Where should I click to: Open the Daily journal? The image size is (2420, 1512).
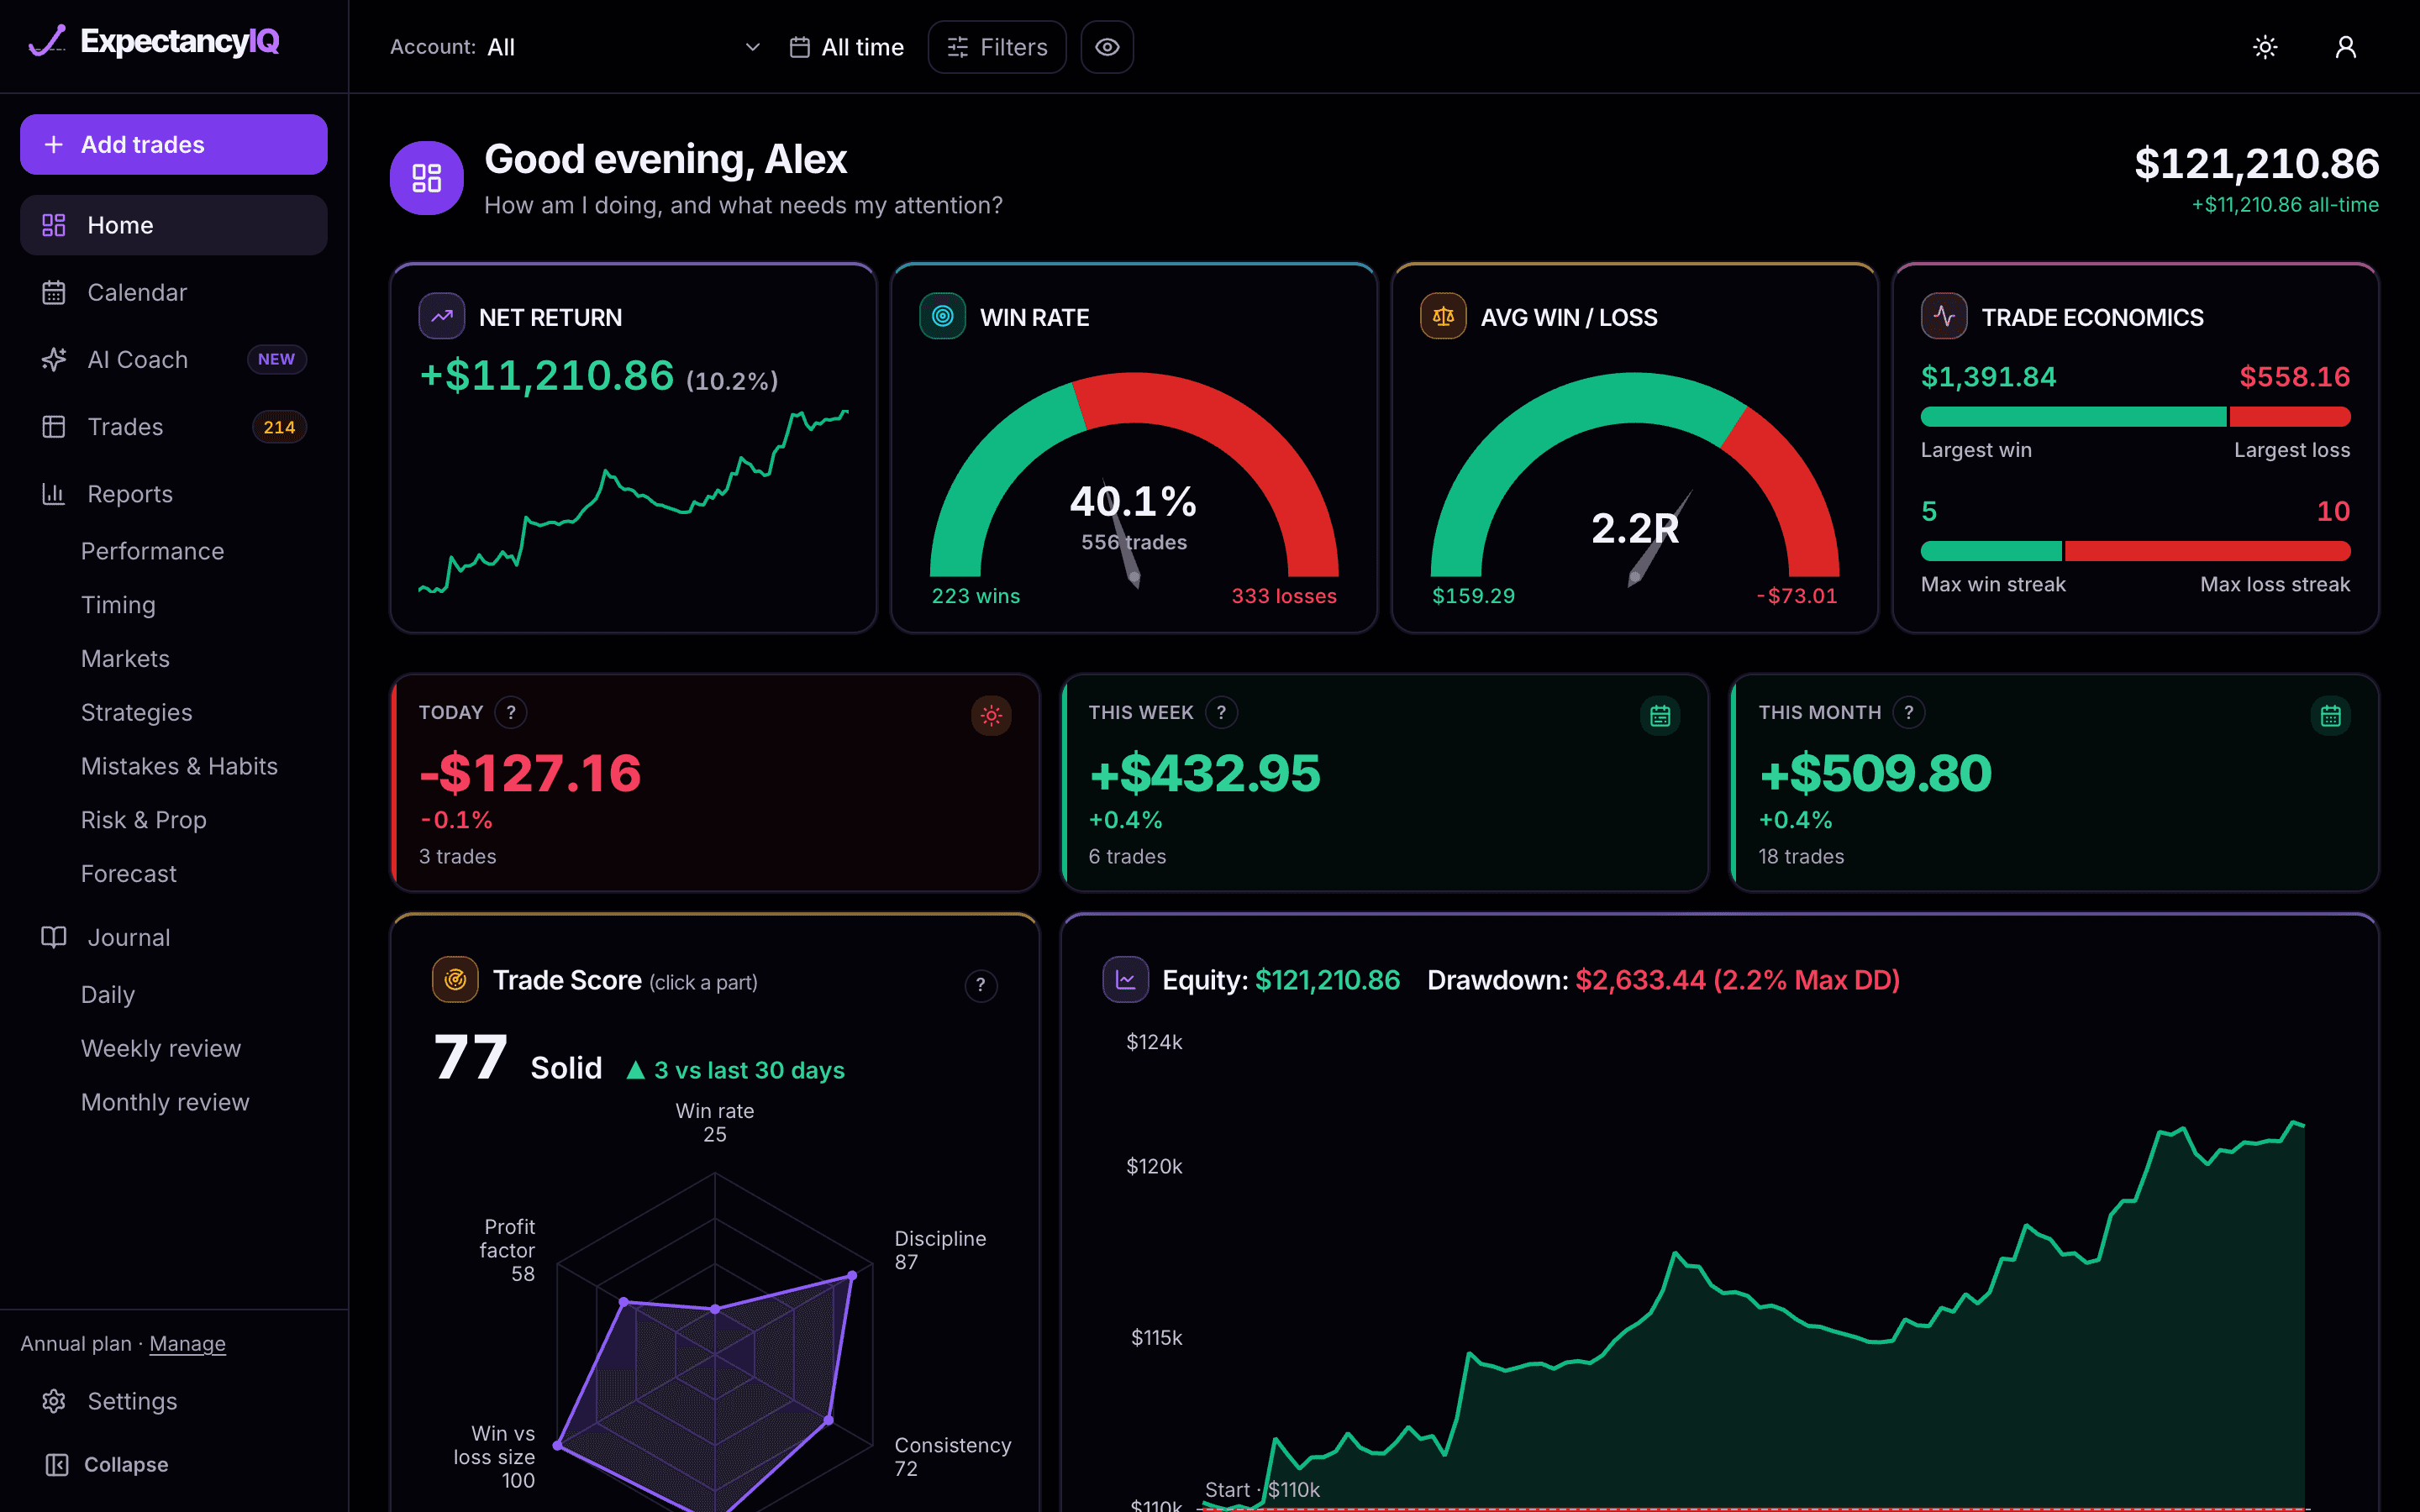pyautogui.click(x=107, y=994)
